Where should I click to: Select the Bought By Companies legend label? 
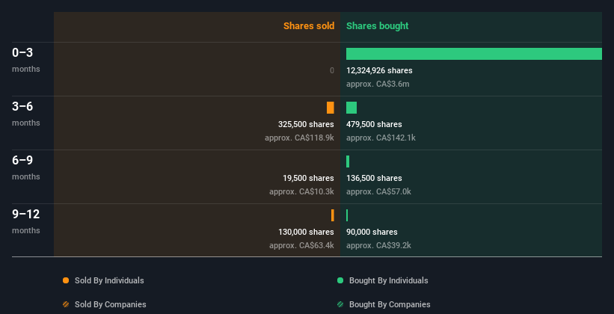[x=390, y=304]
